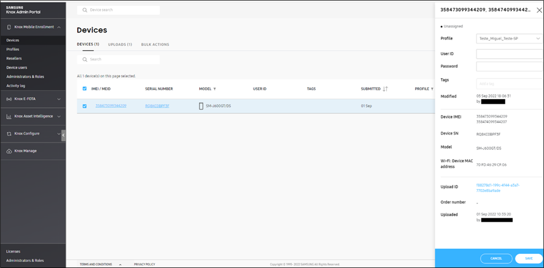Switch to the Uploads (1) tab
This screenshot has width=544, height=268.
click(120, 45)
